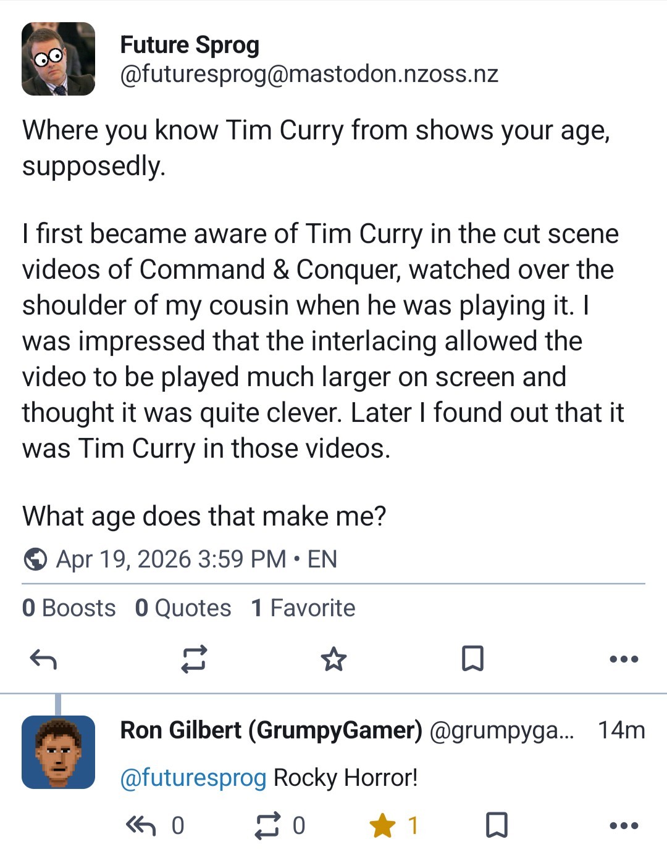Boost the Tim Curry post

(x=194, y=659)
